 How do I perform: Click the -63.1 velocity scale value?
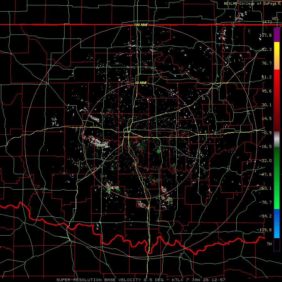265,188
